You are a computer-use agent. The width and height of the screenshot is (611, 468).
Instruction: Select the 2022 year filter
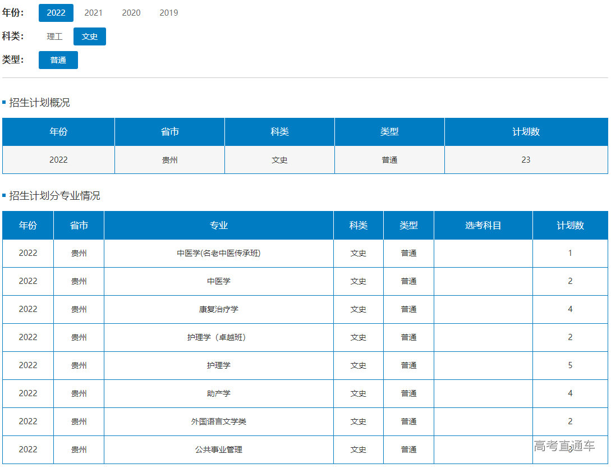56,13
